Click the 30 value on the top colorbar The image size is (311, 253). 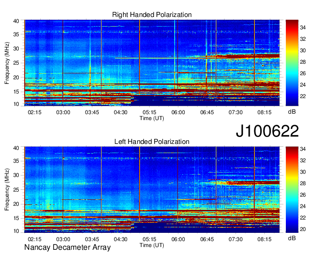[x=303, y=50]
